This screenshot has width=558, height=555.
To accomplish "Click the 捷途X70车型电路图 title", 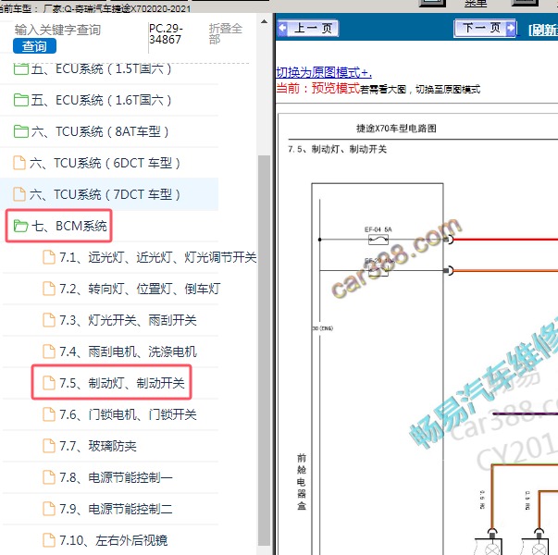I will click(x=396, y=128).
